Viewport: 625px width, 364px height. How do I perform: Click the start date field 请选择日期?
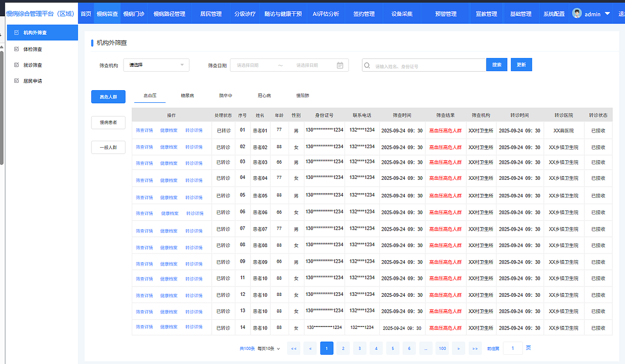click(x=248, y=65)
